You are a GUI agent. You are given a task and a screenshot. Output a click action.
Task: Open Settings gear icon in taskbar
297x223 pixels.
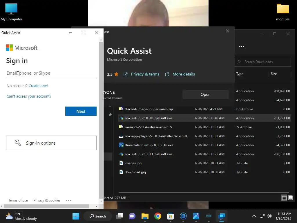tap(183, 216)
